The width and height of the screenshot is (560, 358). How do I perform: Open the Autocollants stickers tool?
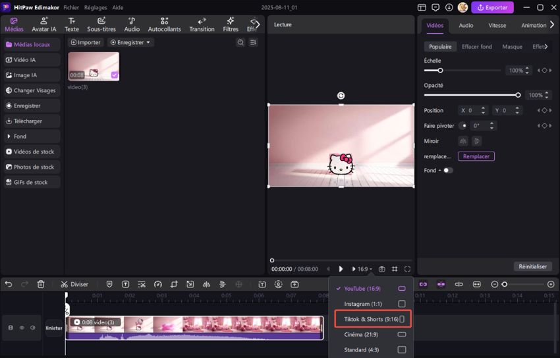point(164,25)
